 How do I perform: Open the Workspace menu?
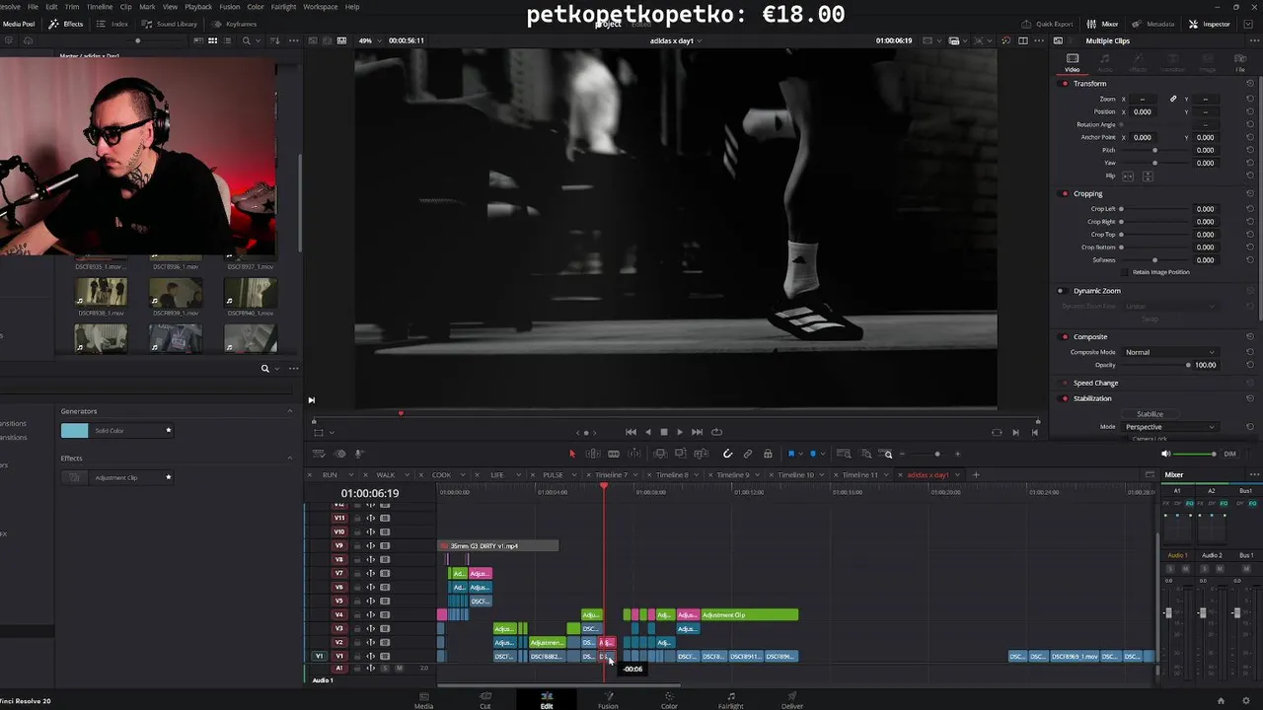[320, 7]
